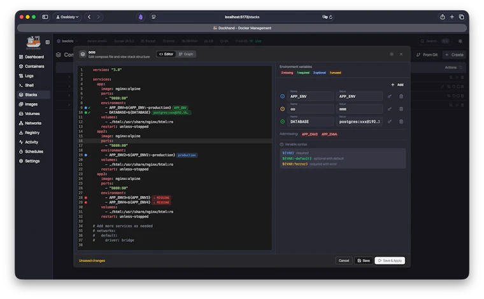
Task: Open Schedules from the sidebar
Action: 31,151
